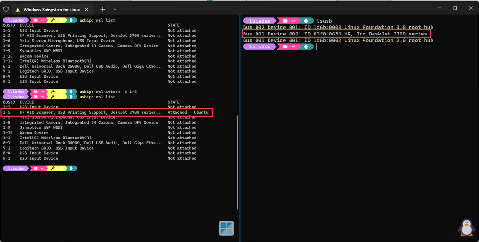The height and width of the screenshot is (242, 479).
Task: Click "Linux Foundation 2.0 root hub" line
Action: [x=338, y=40]
